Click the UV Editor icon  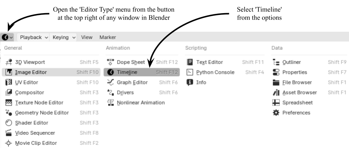click(x=9, y=82)
